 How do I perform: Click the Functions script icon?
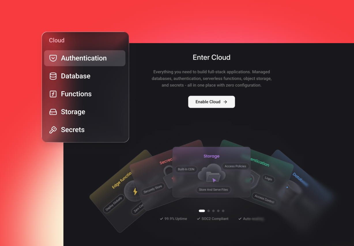(53, 94)
